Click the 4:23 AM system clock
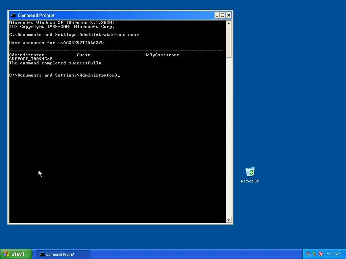Viewport: 346px width, 259px height. tap(333, 254)
